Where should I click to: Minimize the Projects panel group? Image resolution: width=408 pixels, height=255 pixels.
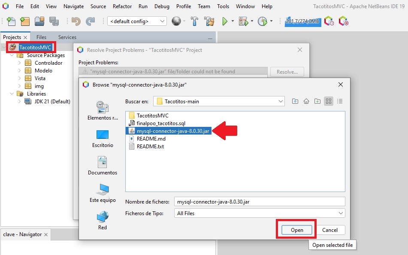point(210,39)
